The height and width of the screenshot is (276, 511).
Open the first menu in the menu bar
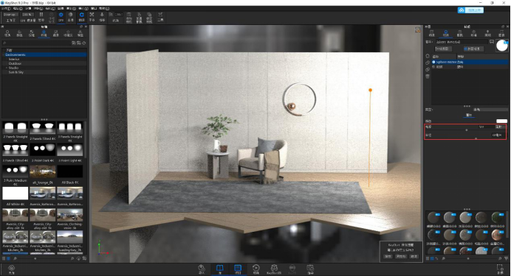pos(6,9)
